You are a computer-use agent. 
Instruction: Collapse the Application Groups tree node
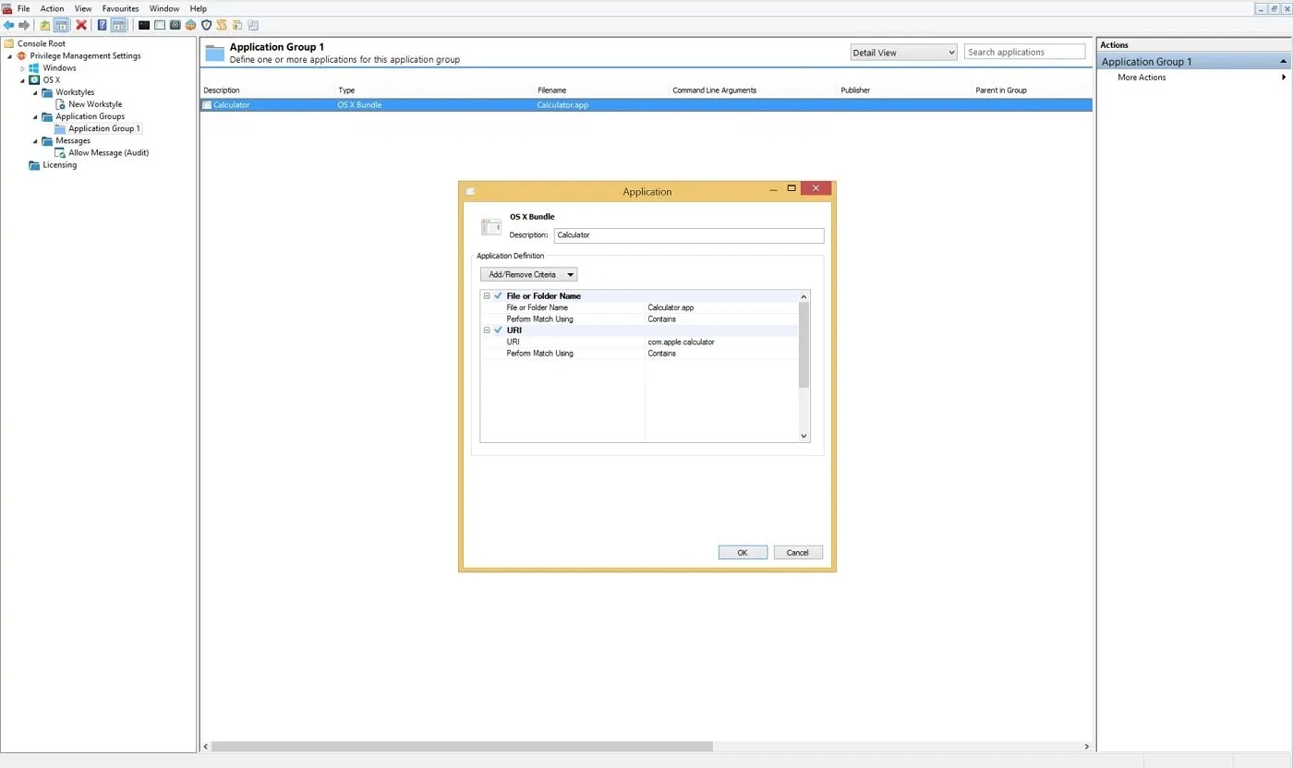36,116
